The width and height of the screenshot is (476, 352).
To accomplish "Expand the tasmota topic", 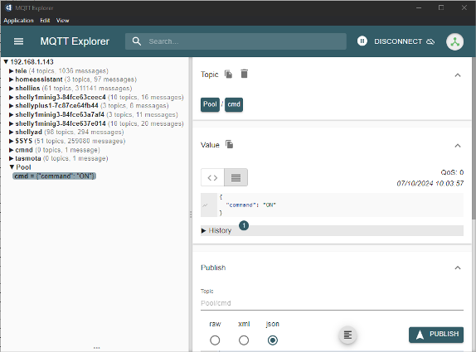I will coord(12,158).
